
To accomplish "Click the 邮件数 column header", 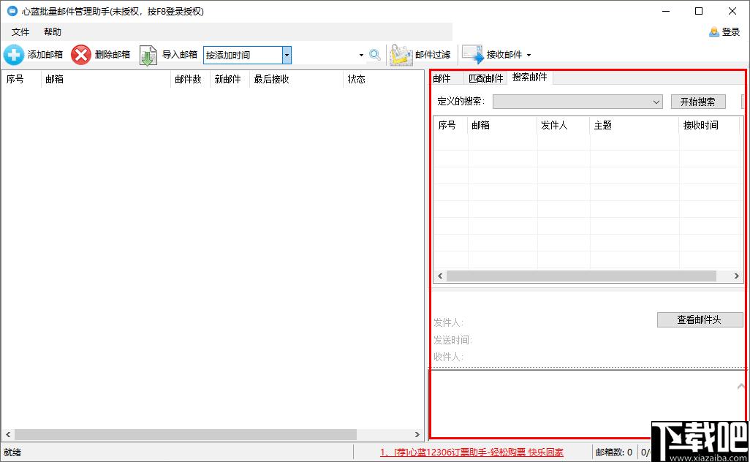I will coord(190,79).
